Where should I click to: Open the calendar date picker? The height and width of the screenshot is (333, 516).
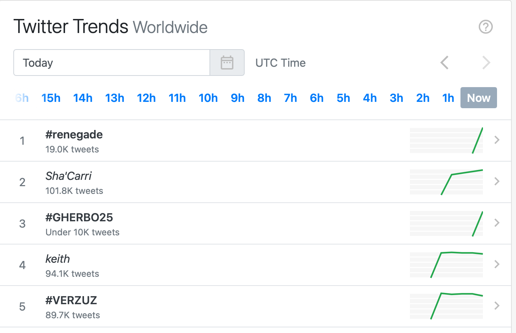coord(227,63)
